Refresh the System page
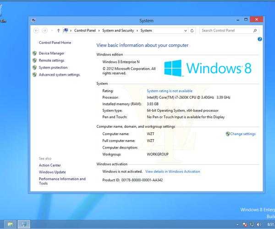Viewport: 275px width, 229px height. (x=192, y=31)
